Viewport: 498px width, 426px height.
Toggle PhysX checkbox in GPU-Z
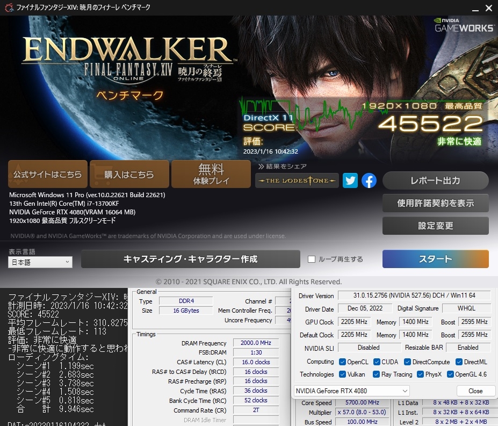[420, 374]
